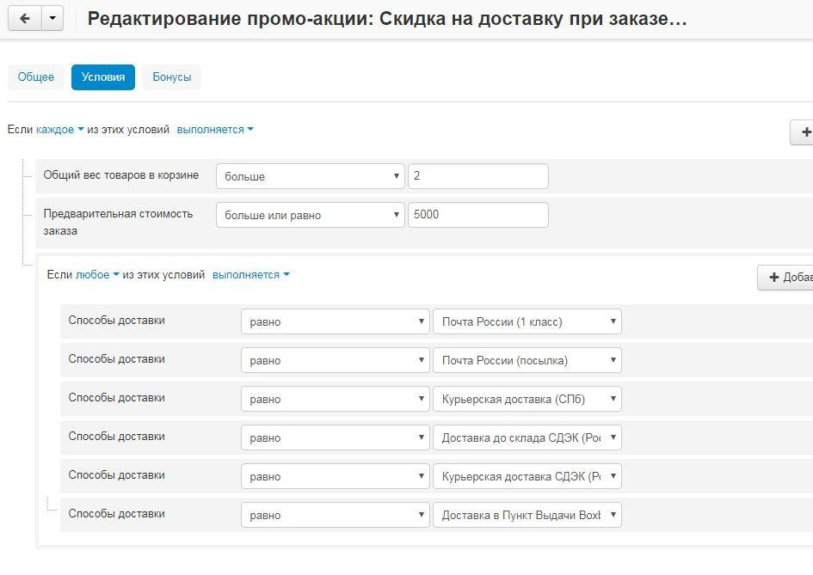
Task: Open the Почта России (1 класс) delivery dropdown
Action: [x=527, y=321]
